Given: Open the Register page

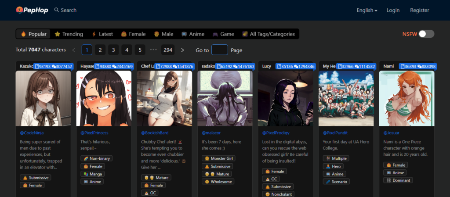Looking at the screenshot, I should (x=420, y=10).
